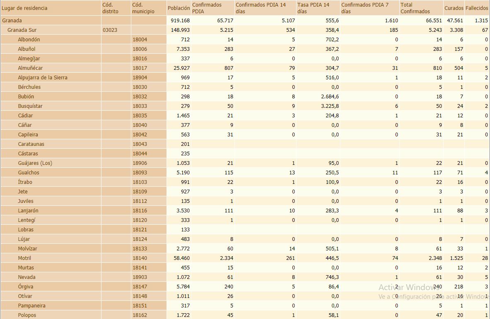The image size is (490, 319).
Task: Click the Bubión row label
Action: [x=26, y=97]
